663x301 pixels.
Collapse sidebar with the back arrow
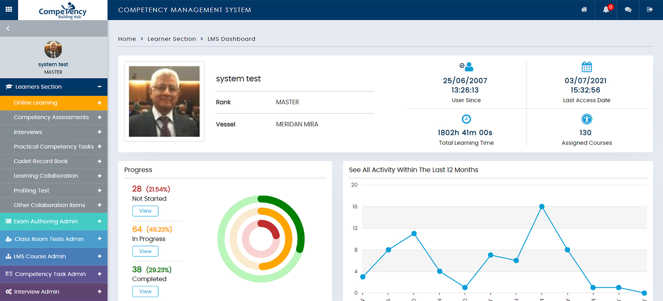[8, 28]
